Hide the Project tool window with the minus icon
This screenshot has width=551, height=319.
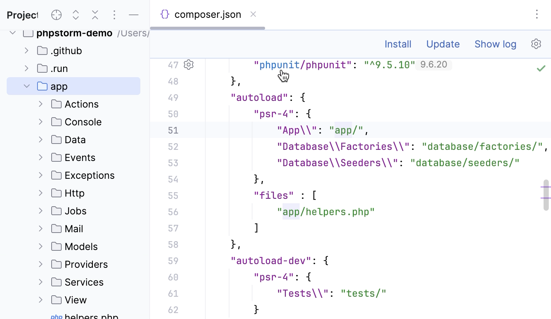[x=133, y=15]
